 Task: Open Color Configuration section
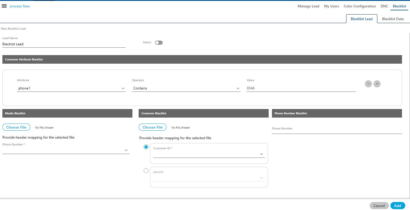click(360, 6)
